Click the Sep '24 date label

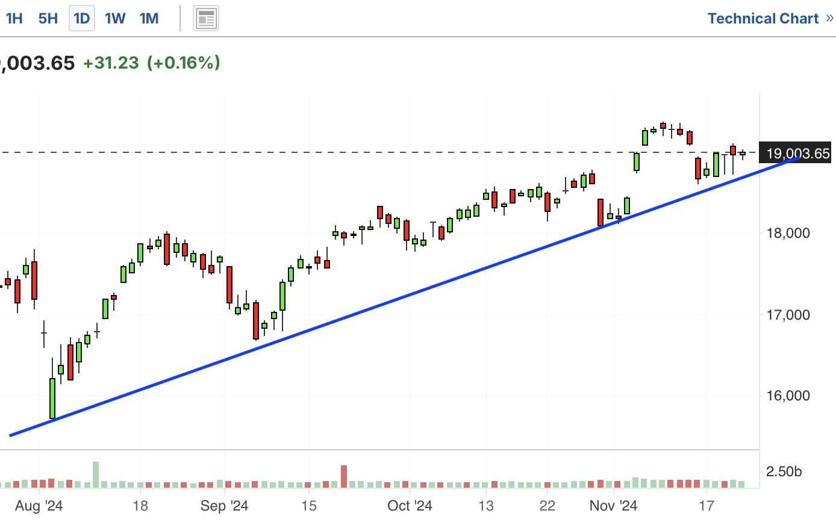[224, 506]
